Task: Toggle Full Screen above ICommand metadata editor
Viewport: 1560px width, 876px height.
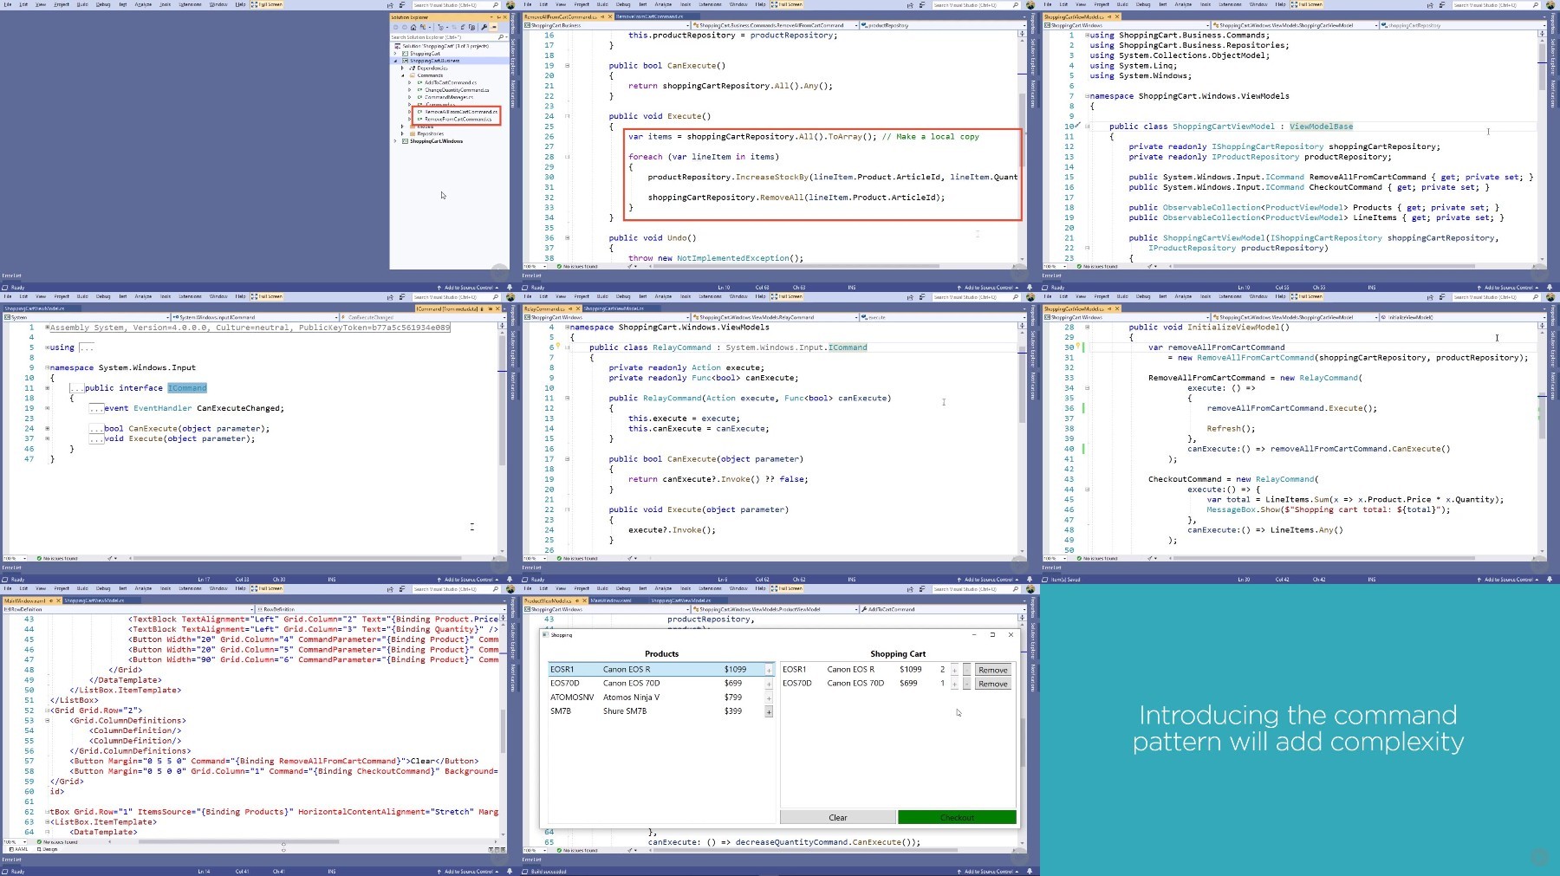Action: (267, 296)
